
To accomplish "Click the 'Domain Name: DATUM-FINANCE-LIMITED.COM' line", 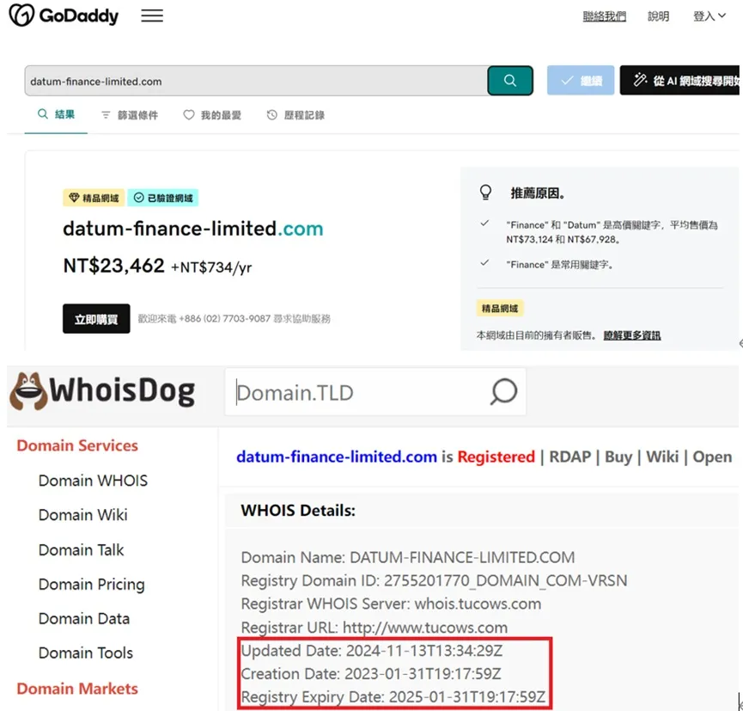I will 408,557.
